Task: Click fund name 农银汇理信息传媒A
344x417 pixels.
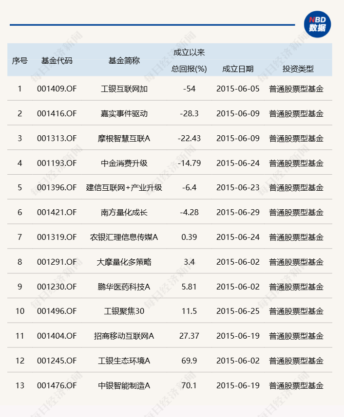Action: (124, 237)
